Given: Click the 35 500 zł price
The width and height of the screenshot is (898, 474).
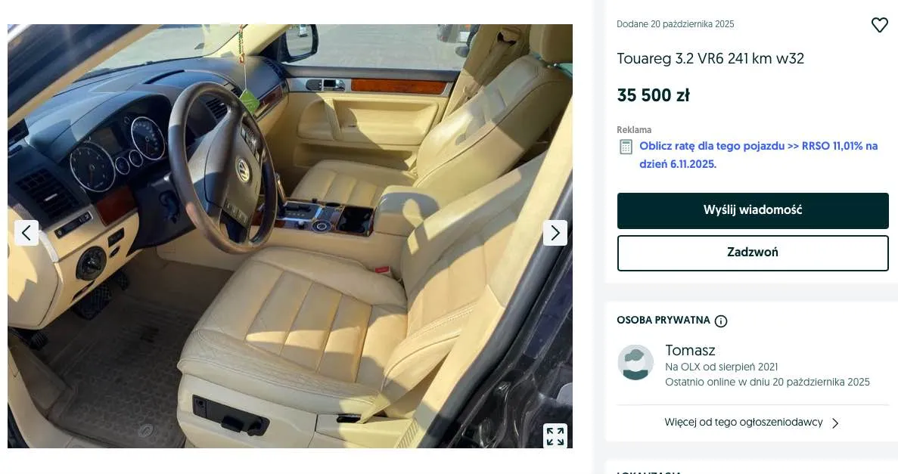Looking at the screenshot, I should tap(653, 95).
